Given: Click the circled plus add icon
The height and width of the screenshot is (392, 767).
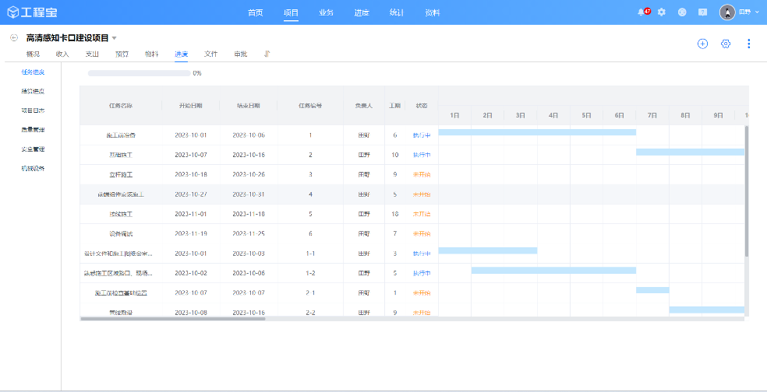Looking at the screenshot, I should (702, 44).
